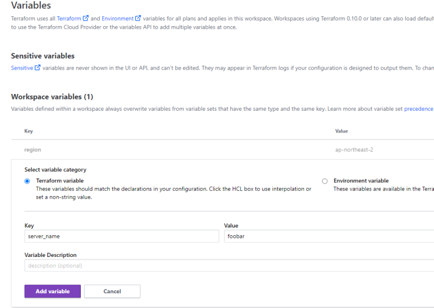Cancel adding the new variable
Image resolution: width=434 pixels, height=308 pixels.
(x=112, y=291)
